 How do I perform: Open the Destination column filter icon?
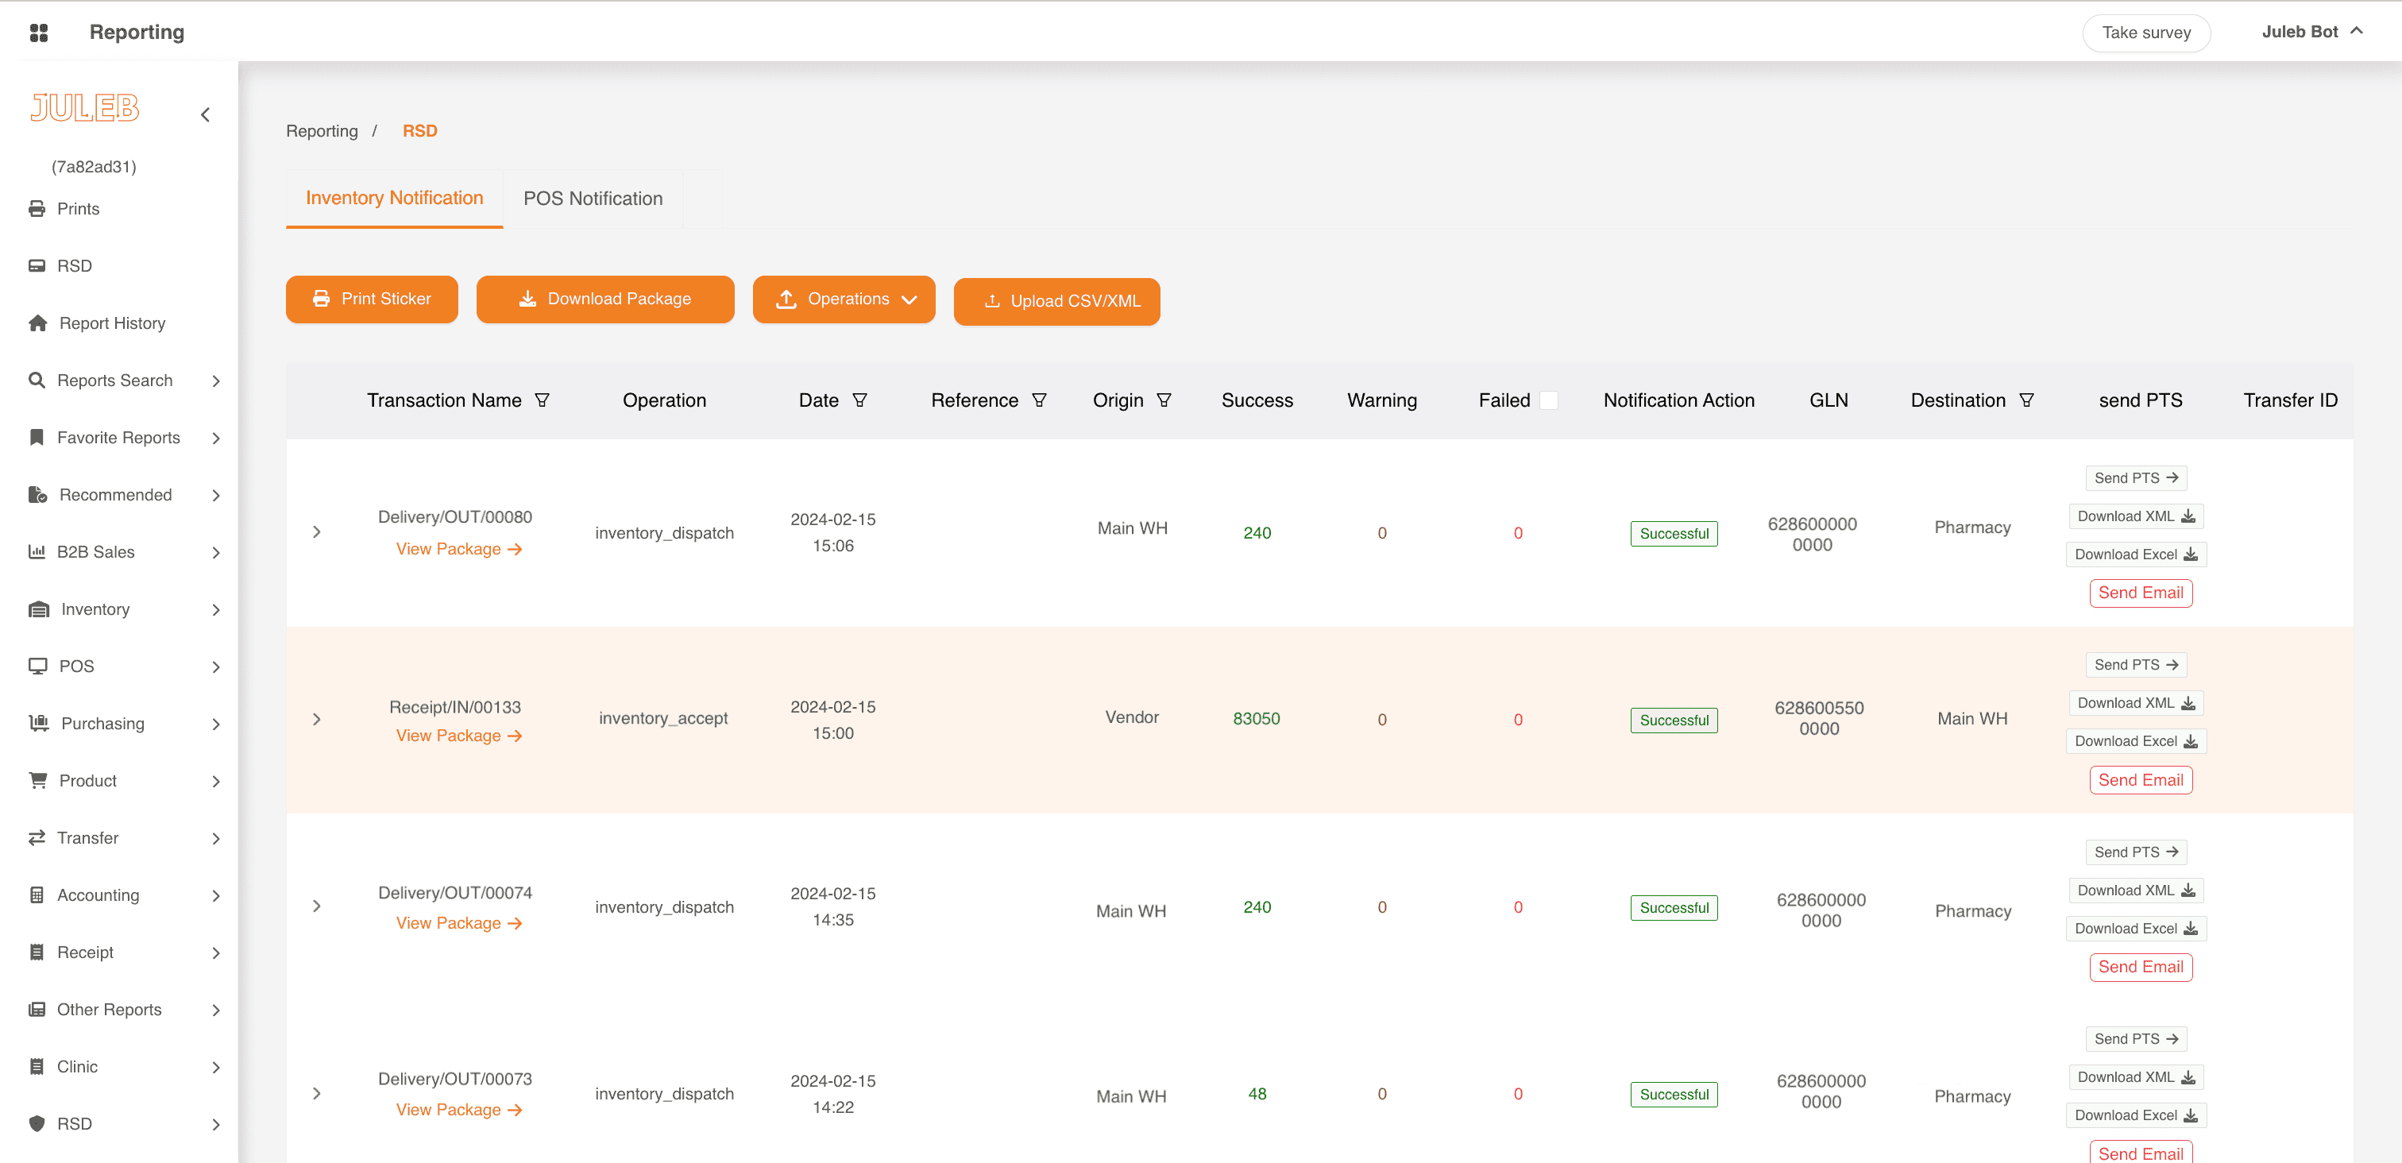(2026, 400)
